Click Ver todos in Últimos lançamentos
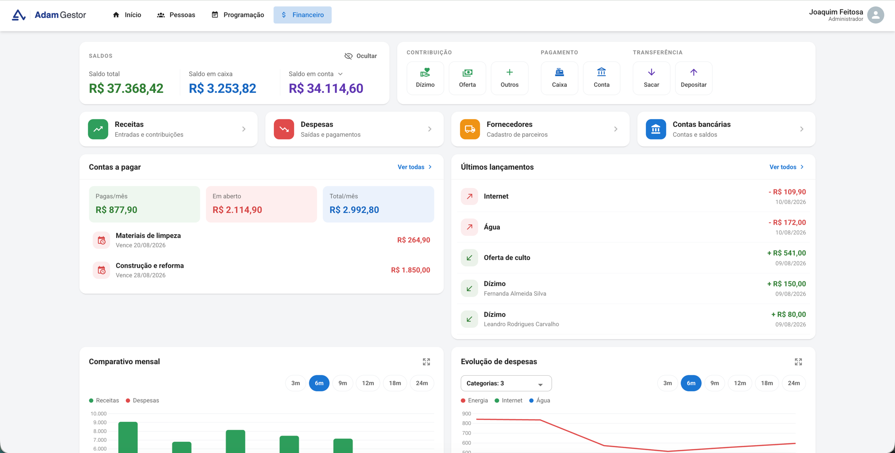895x453 pixels. (787, 167)
